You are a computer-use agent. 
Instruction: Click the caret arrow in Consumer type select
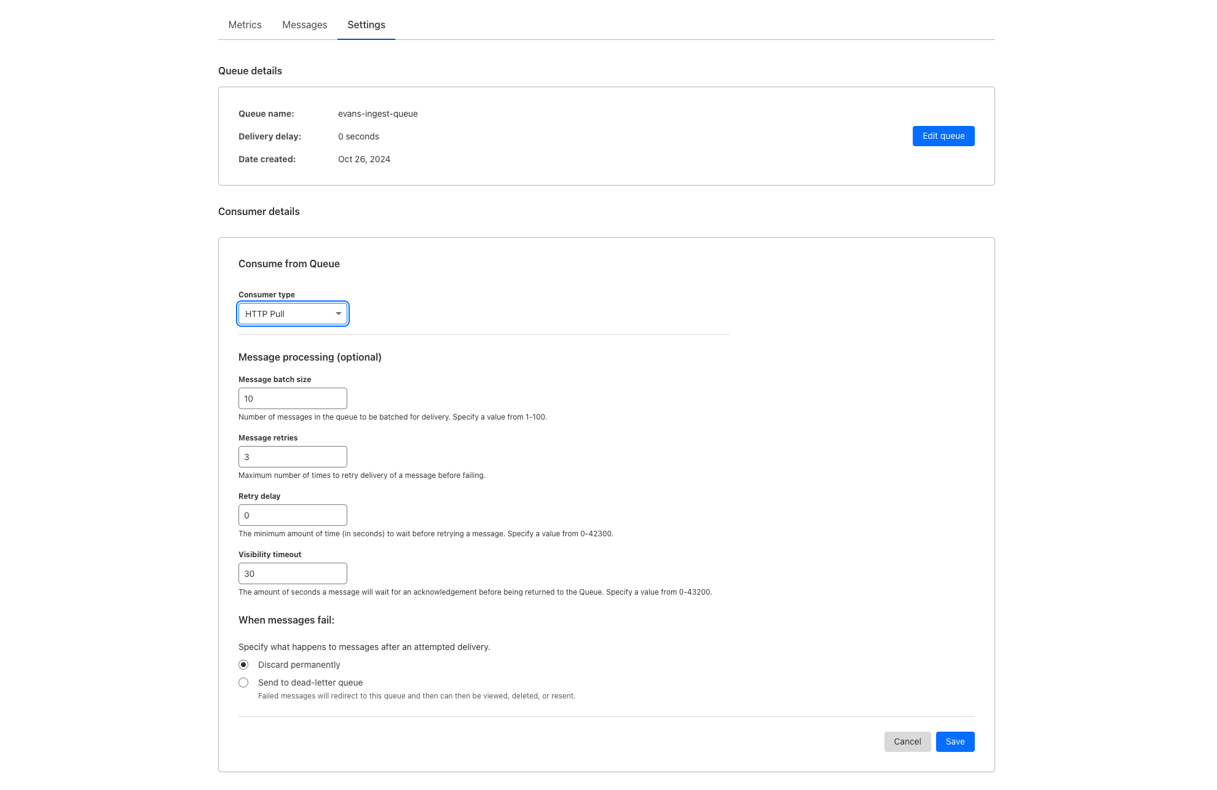pyautogui.click(x=338, y=314)
